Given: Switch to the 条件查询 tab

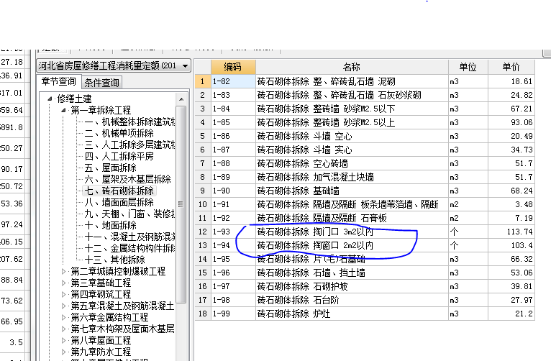Looking at the screenshot, I should tap(102, 83).
